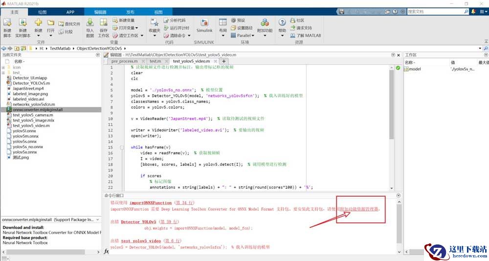Click the back arrow in the address bar
This screenshot has width=489, height=261.
tap(4, 48)
